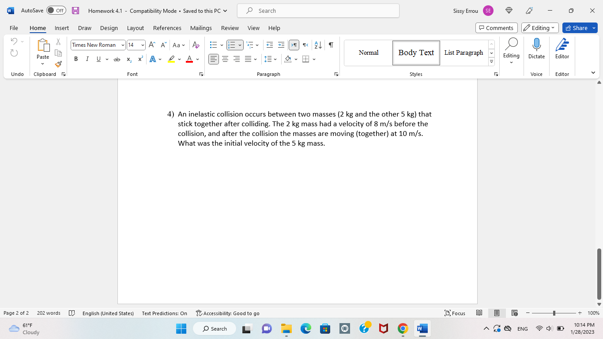This screenshot has height=339, width=603.
Task: Select the Format Painter tool
Action: [58, 64]
